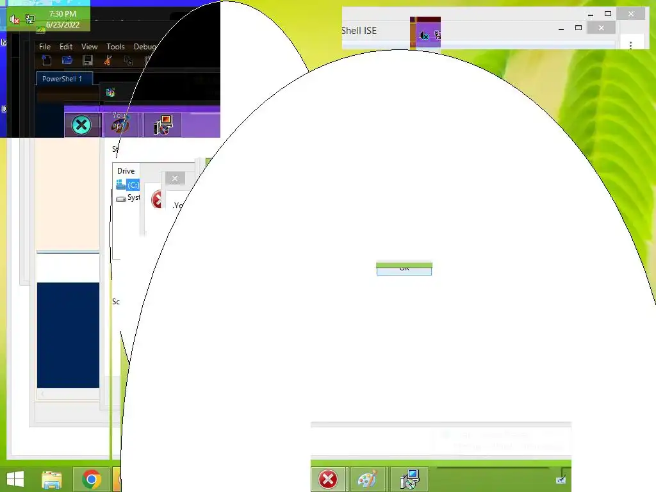Viewport: 656px width, 492px height.
Task: Maximize the outer Shell ISE window
Action: click(x=608, y=14)
